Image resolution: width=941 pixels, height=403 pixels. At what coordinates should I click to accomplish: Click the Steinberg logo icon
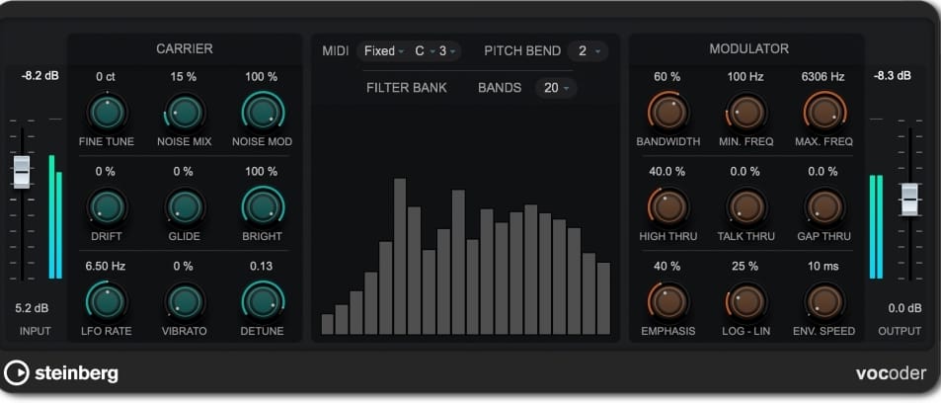pyautogui.click(x=16, y=372)
